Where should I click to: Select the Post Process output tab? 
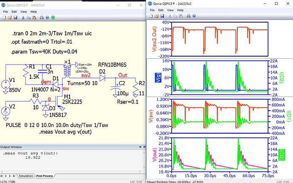[x=45, y=176]
